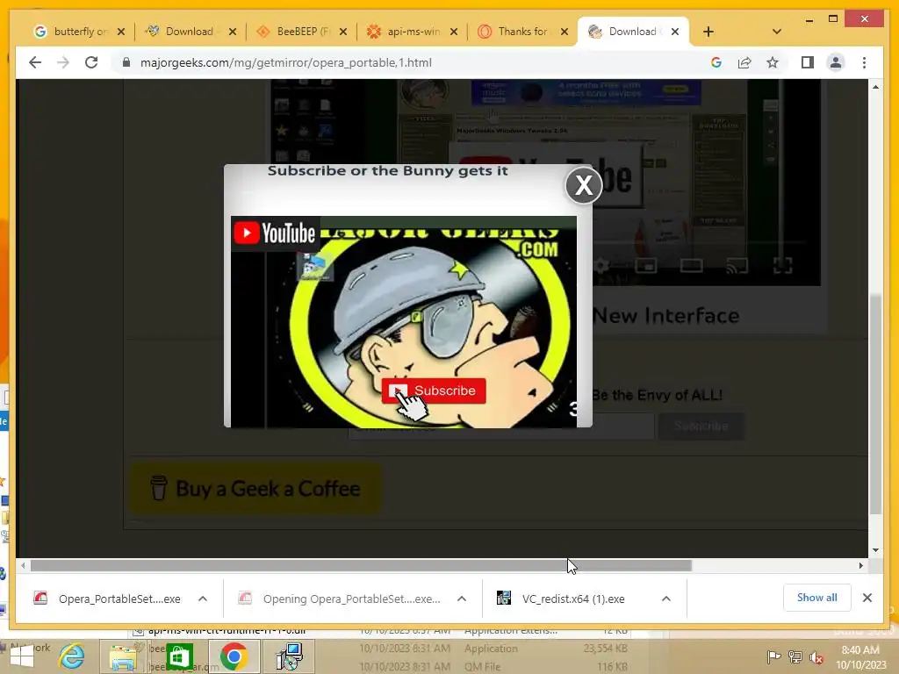Image resolution: width=899 pixels, height=674 pixels.
Task: Close the butterfly tab
Action: pyautogui.click(x=121, y=32)
